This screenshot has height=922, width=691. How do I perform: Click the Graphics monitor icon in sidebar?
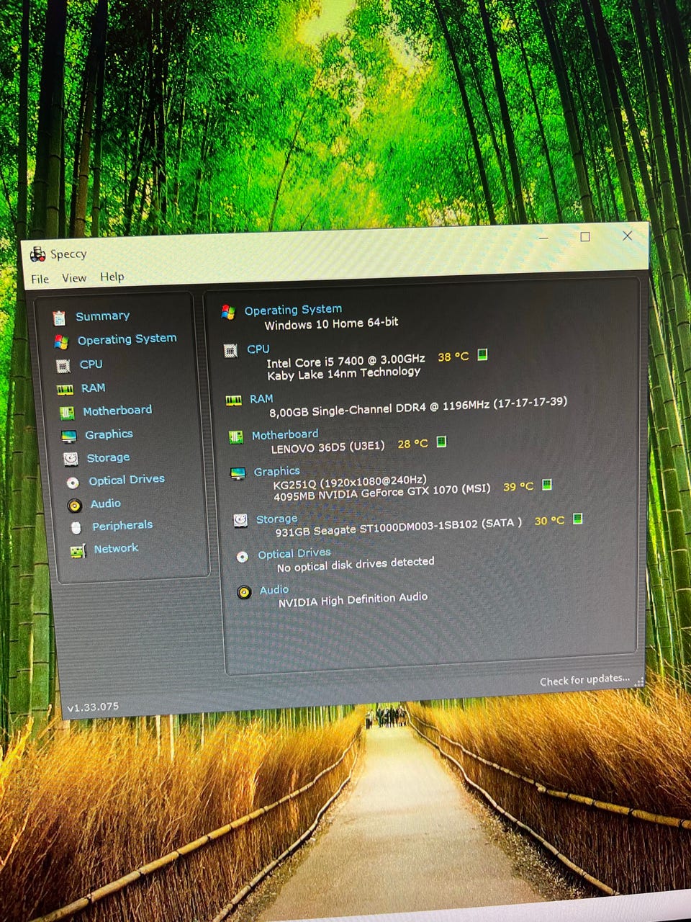click(x=69, y=437)
